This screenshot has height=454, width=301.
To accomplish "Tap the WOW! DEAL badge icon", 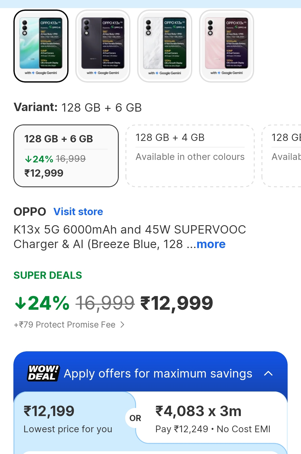I will 43,373.
